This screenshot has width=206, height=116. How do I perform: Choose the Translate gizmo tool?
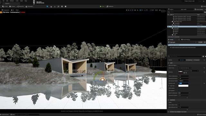[x=129, y=10]
